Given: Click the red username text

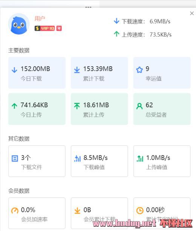Looking at the screenshot, I should [40, 19].
